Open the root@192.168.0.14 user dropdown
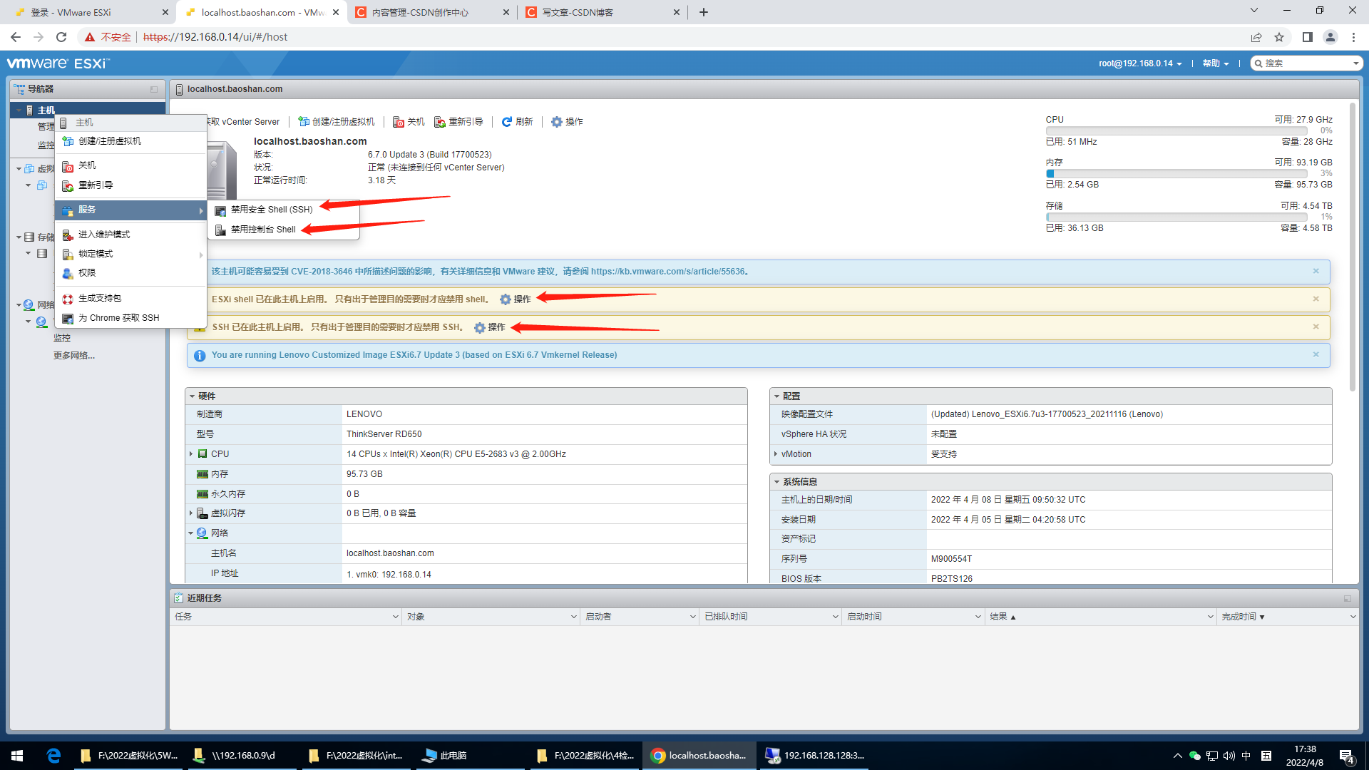 click(x=1139, y=63)
